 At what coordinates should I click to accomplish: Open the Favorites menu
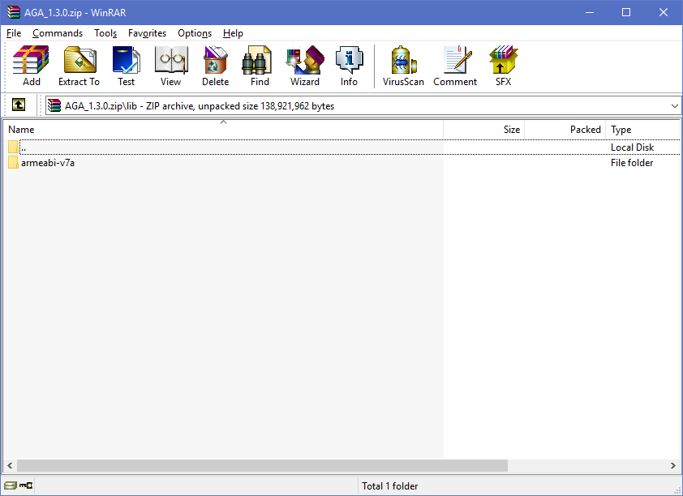click(148, 33)
